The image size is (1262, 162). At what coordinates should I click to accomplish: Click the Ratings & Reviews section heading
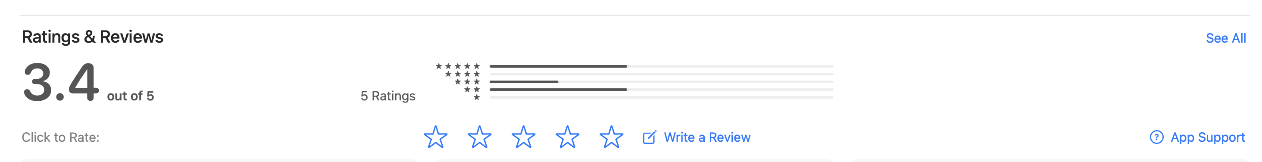92,37
